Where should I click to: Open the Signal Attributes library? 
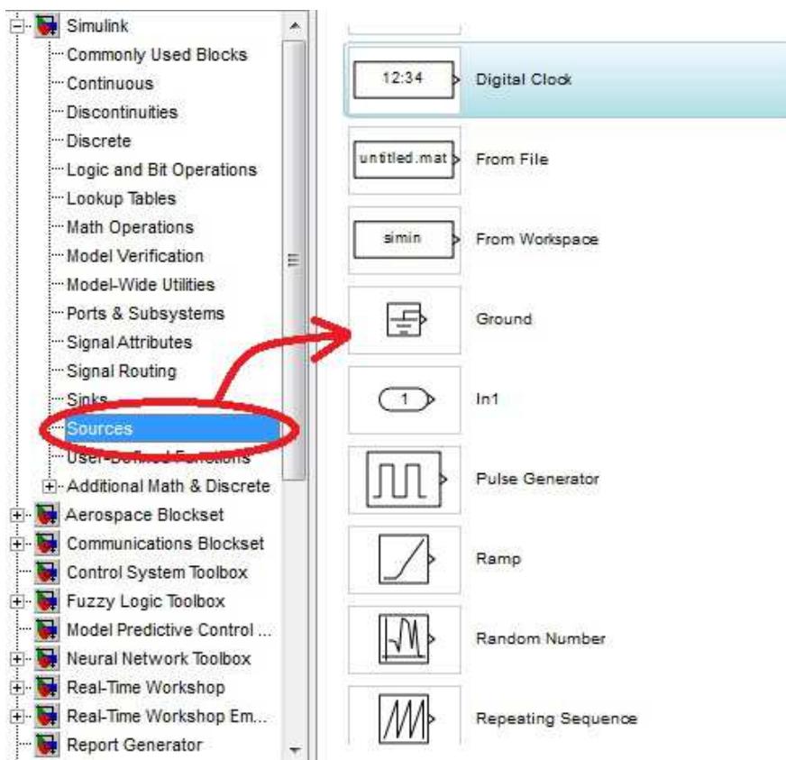tap(129, 343)
